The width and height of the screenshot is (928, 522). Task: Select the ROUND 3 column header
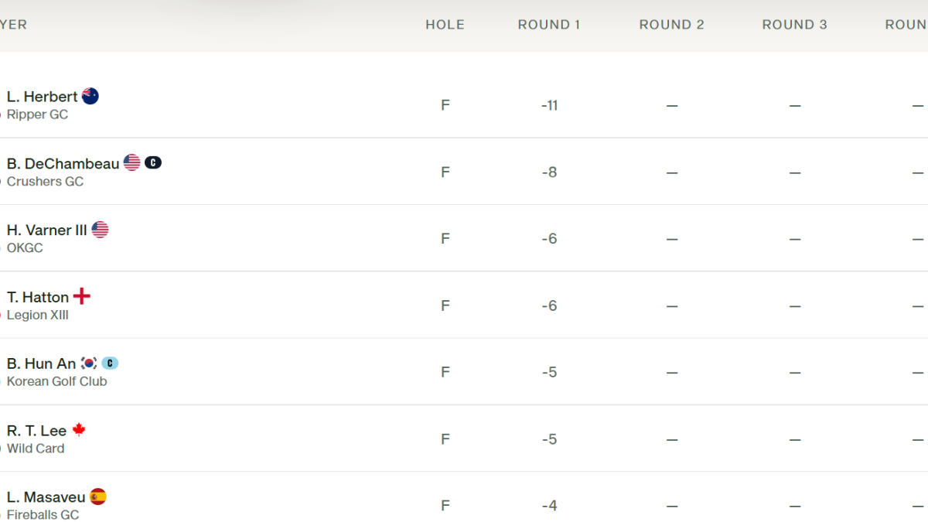[795, 25]
